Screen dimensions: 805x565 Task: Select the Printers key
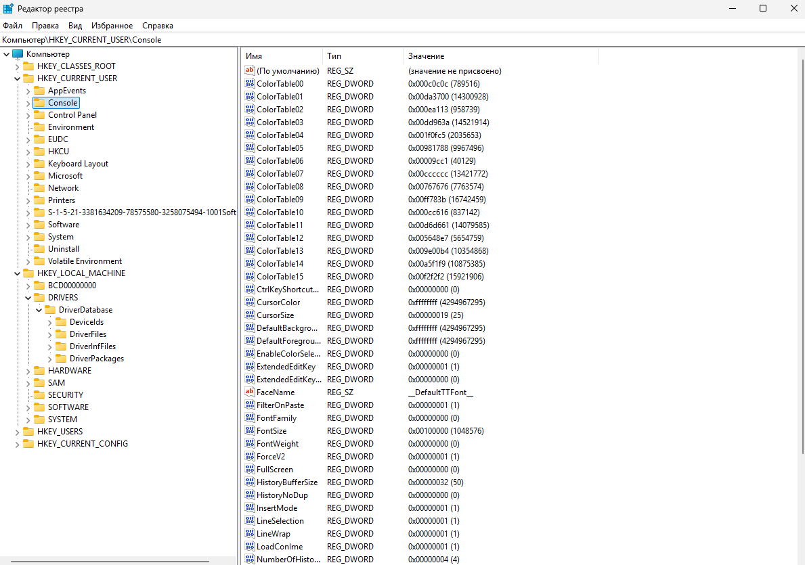62,200
